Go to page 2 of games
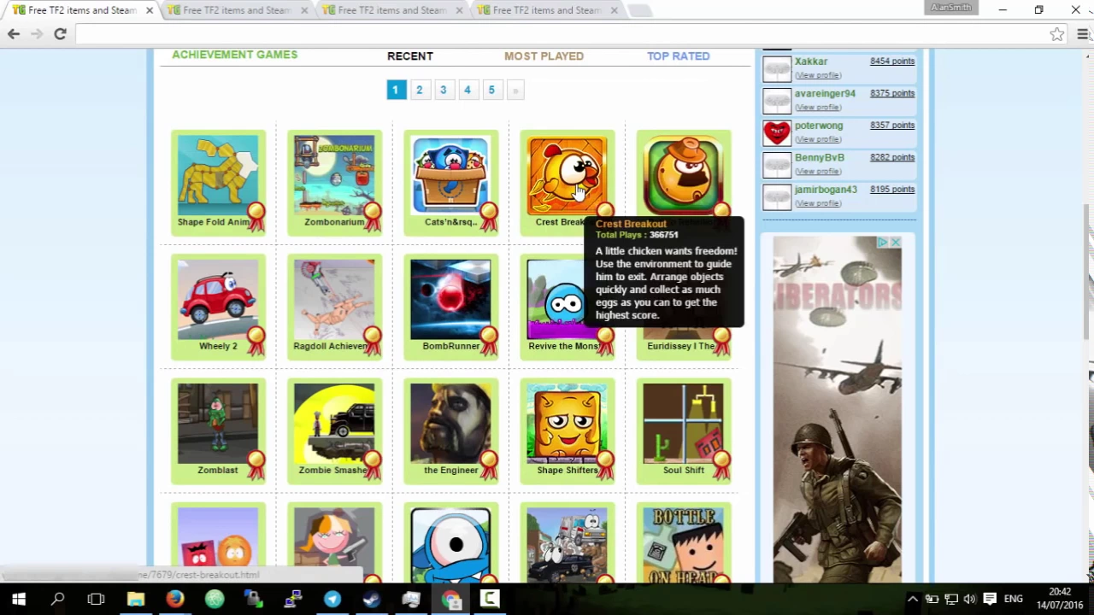This screenshot has height=615, width=1094. [x=419, y=90]
